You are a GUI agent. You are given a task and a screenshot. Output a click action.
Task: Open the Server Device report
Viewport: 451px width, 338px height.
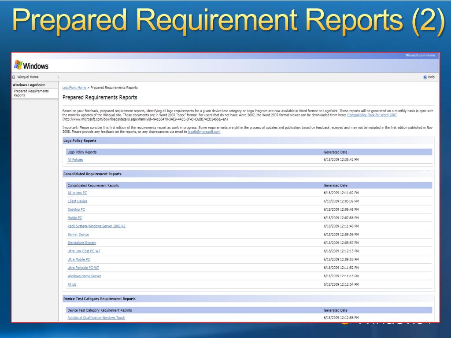pos(78,235)
